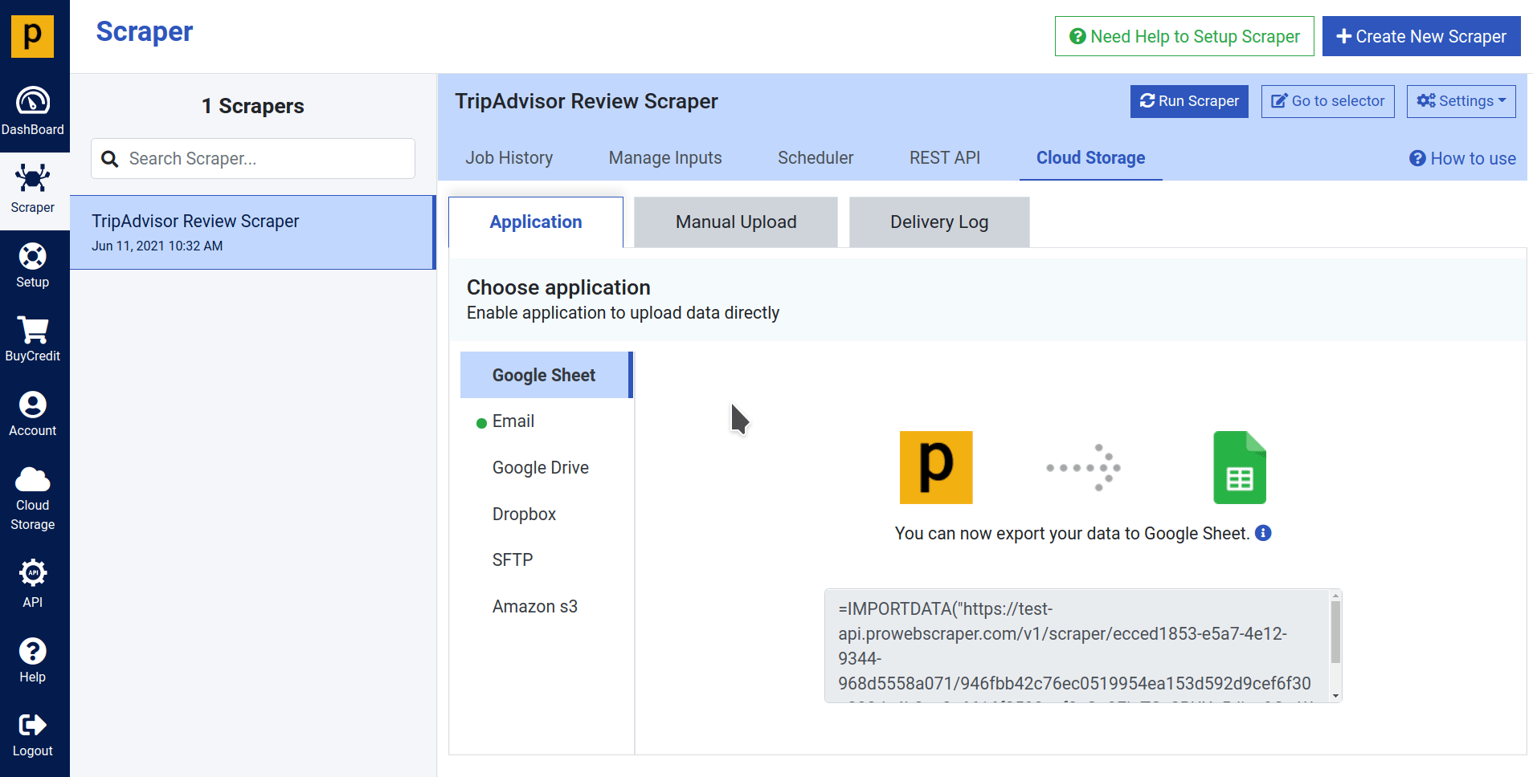Click the Search Scraper input field
The height and width of the screenshot is (777, 1533).
265,159
